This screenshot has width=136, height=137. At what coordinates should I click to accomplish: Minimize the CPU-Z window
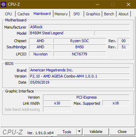(x=97, y=4)
